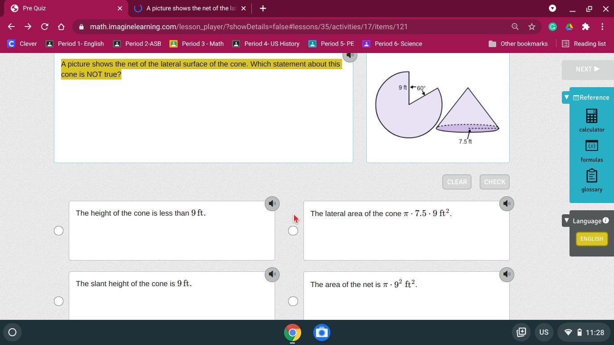Screen dimensions: 614x345
Task: Open the zoom magnifier in address bar
Action: 515,27
